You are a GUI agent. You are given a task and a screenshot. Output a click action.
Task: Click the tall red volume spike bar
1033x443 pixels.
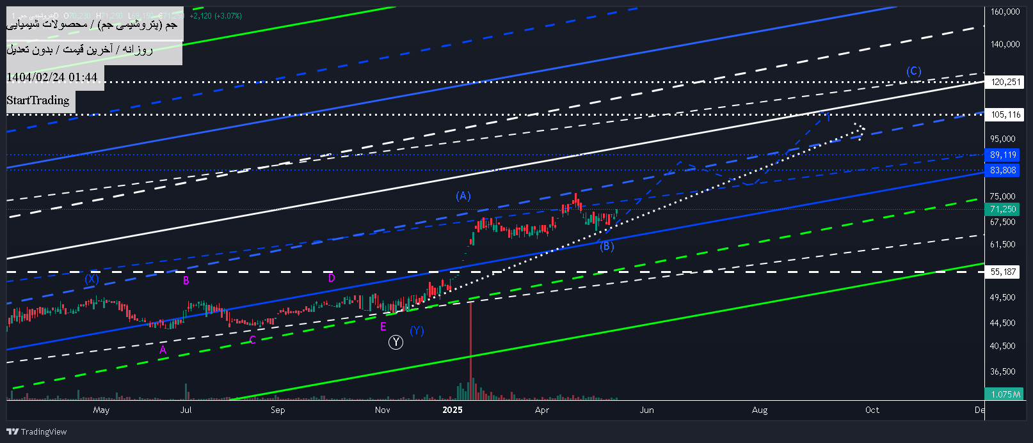coord(471,345)
